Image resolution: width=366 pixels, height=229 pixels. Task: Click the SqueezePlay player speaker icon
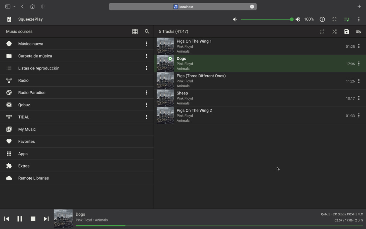tap(9, 19)
